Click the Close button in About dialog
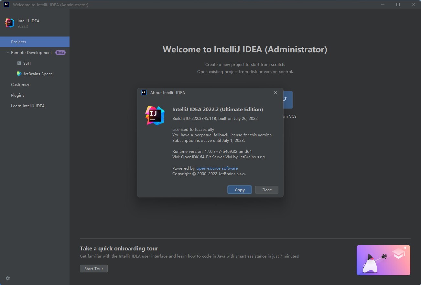The height and width of the screenshot is (285, 421). [x=267, y=190]
